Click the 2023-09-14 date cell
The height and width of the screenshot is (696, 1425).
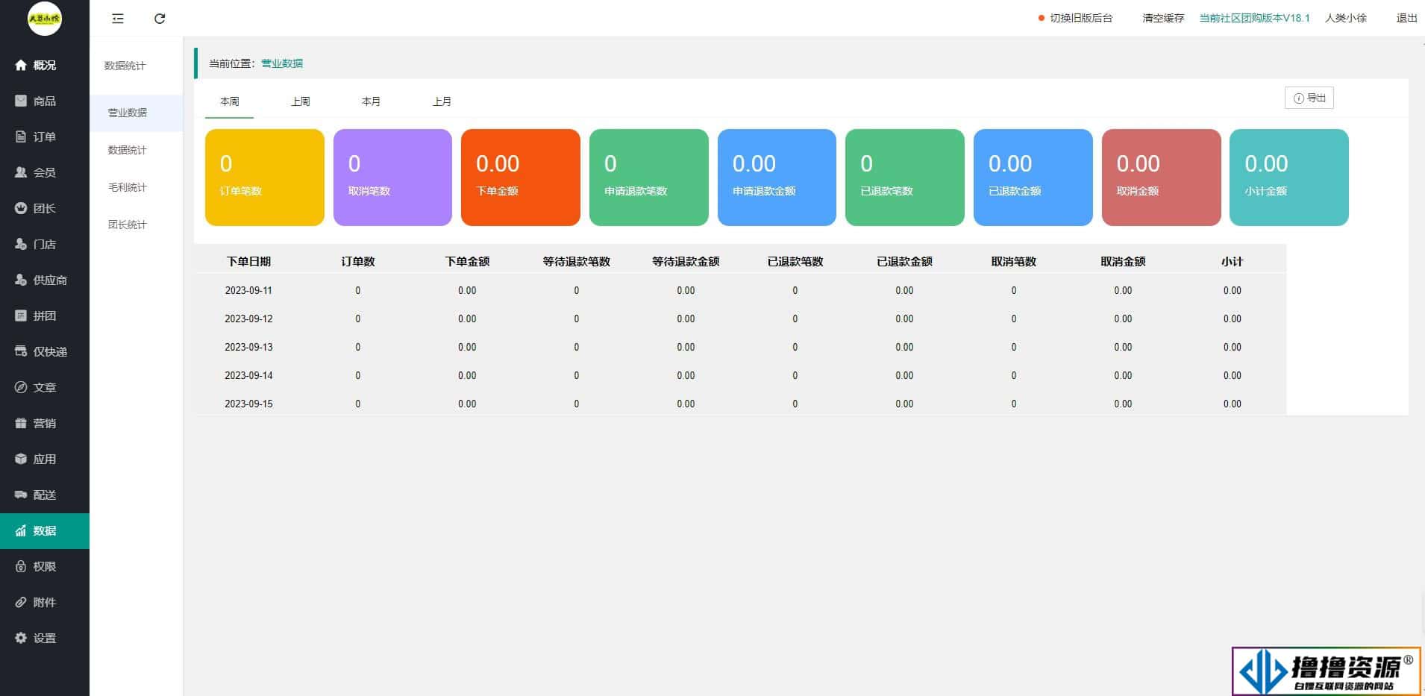click(x=248, y=375)
